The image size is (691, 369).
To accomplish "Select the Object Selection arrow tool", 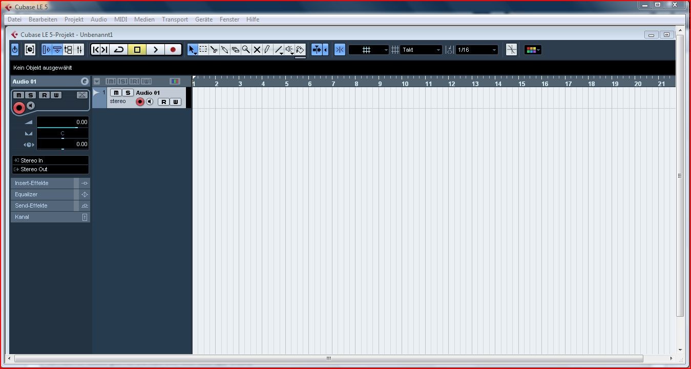I will 193,50.
